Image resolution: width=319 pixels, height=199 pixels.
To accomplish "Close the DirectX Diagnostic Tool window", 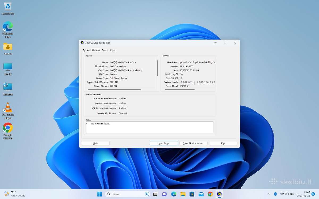I will [x=235, y=43].
